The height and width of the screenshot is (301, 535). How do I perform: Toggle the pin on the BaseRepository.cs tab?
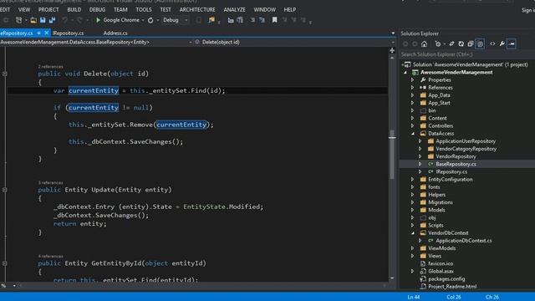click(x=38, y=33)
